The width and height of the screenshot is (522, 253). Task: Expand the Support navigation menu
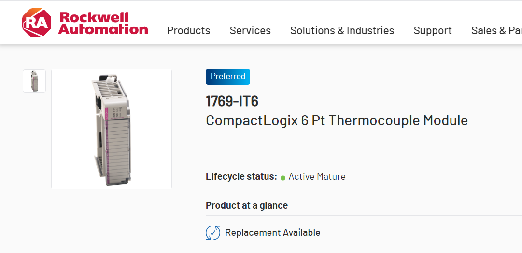(433, 30)
